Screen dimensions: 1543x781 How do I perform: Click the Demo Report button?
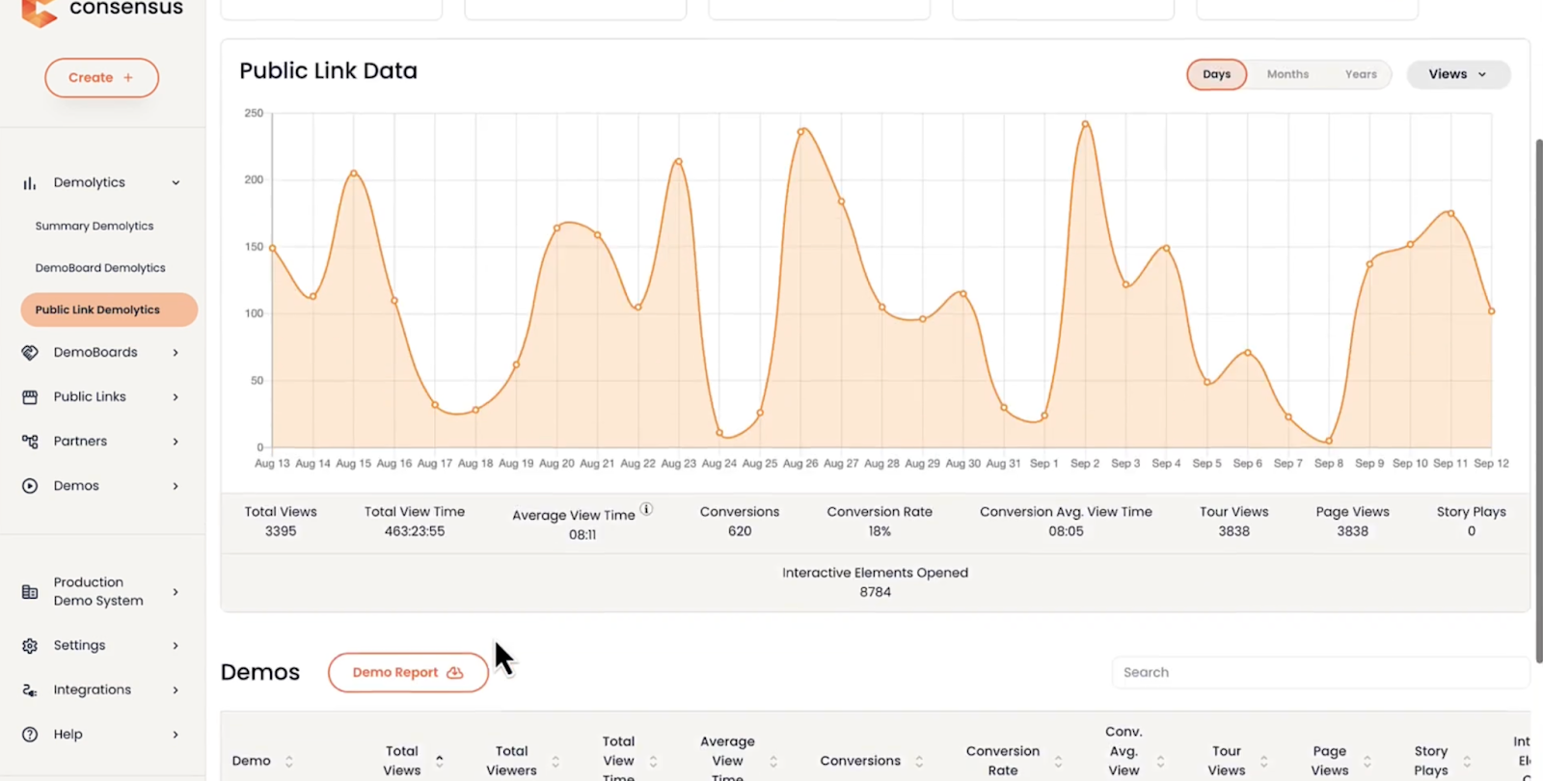point(408,673)
